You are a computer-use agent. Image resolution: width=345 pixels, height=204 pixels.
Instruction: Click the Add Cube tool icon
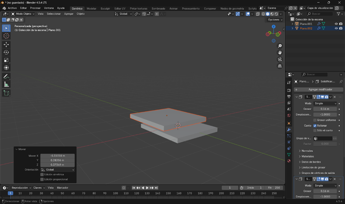tap(6, 93)
